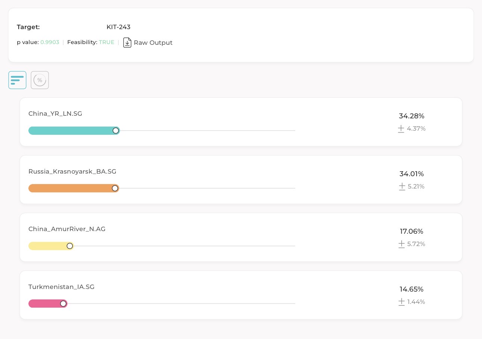Screen dimensions: 482x339
Task: Click the orange Russia_Krasnoyarsk bar
Action: pos(70,188)
